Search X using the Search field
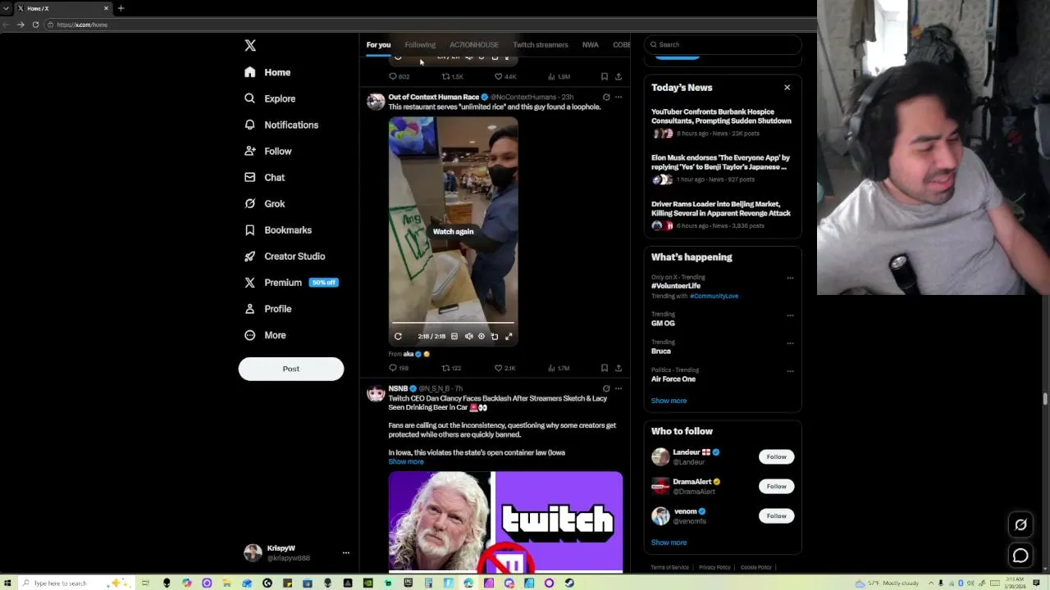This screenshot has width=1050, height=590. (x=723, y=44)
